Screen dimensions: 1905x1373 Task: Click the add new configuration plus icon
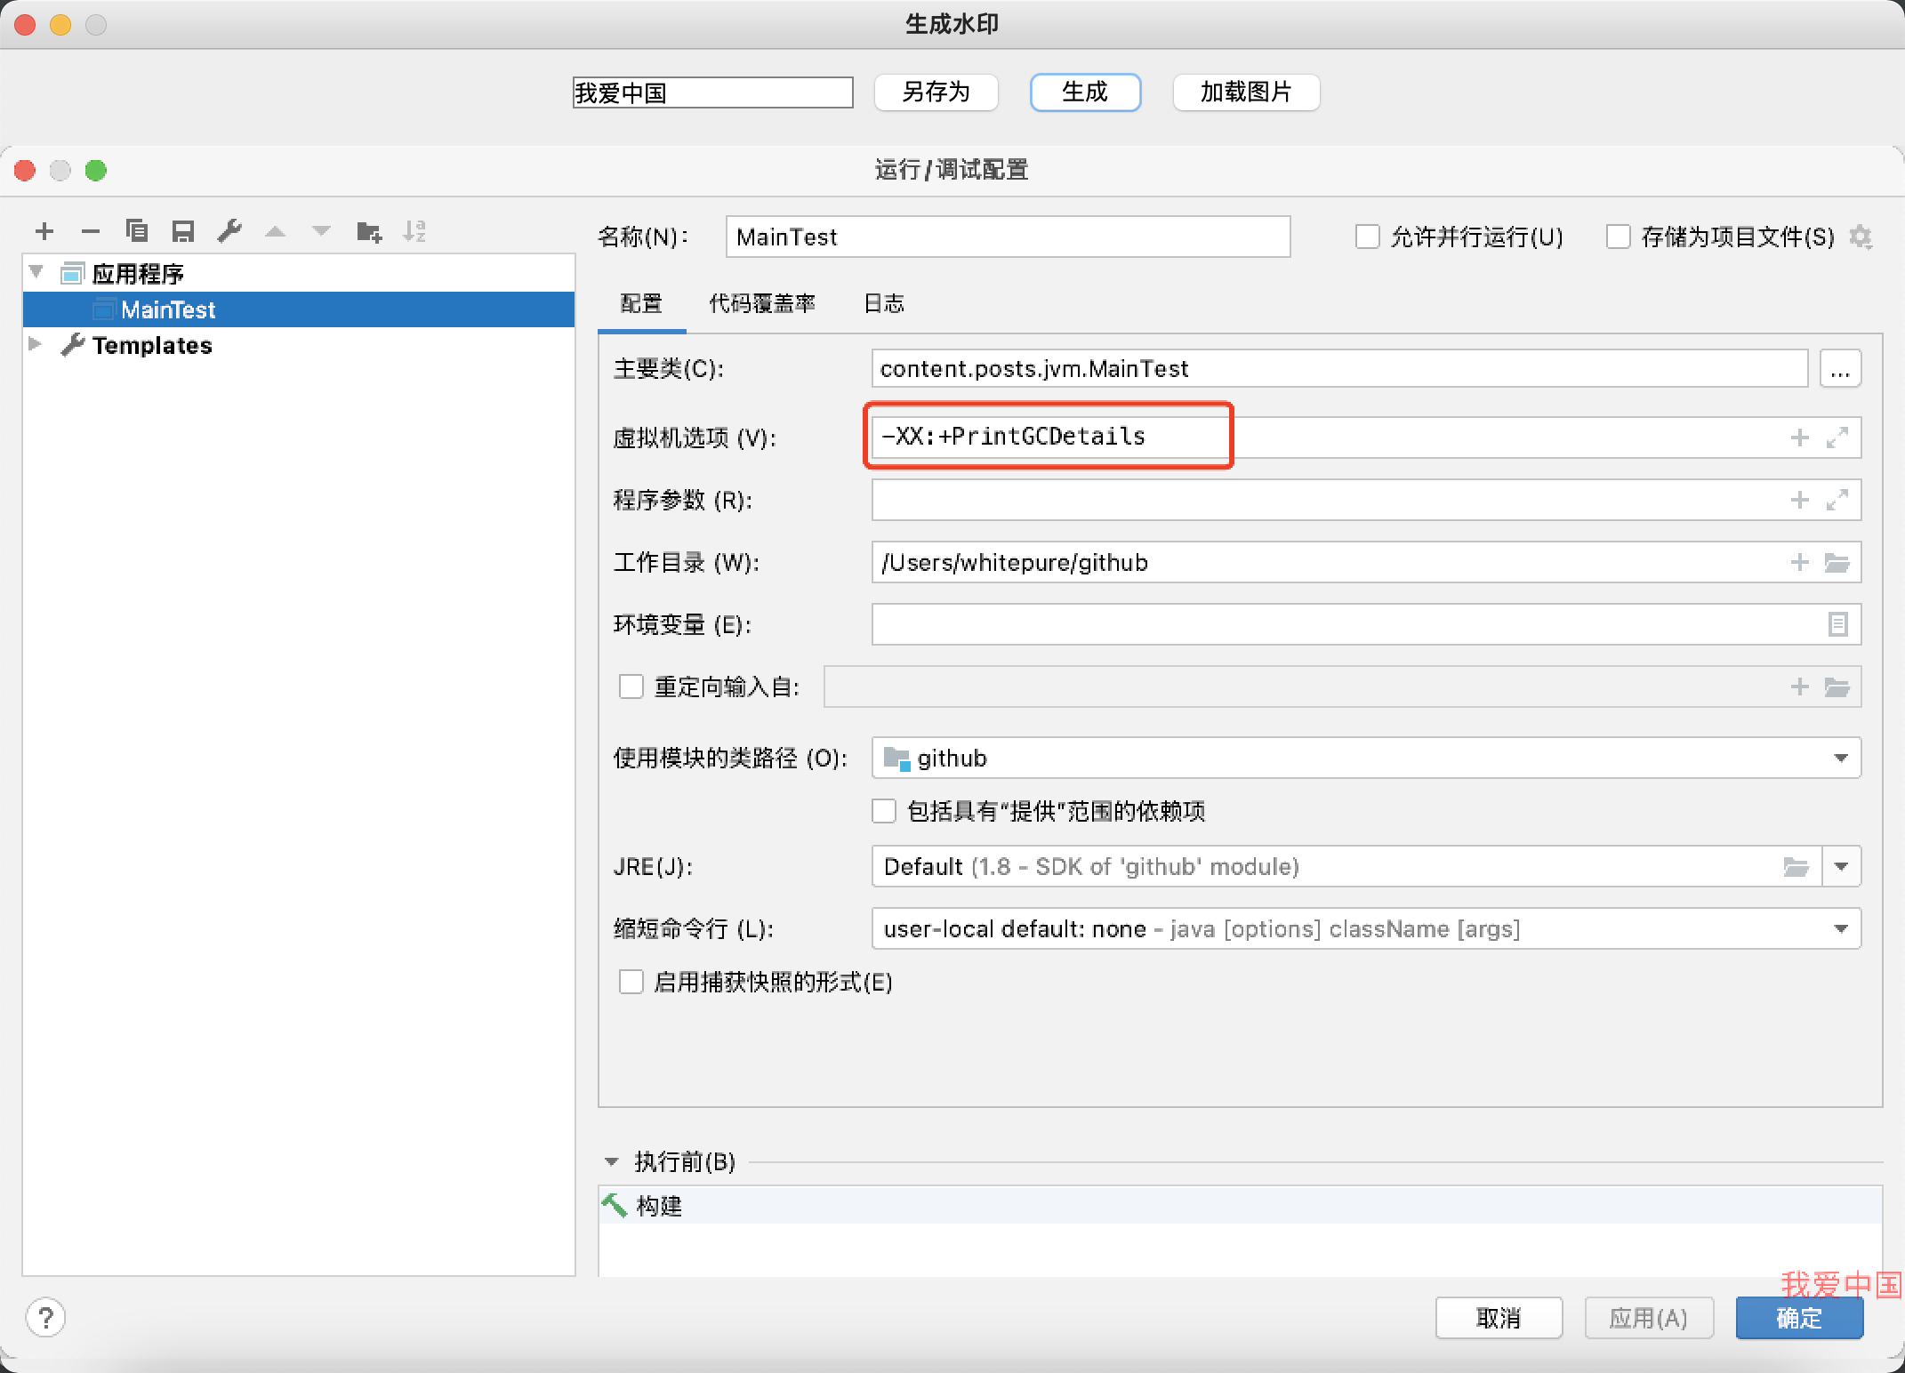click(x=44, y=232)
